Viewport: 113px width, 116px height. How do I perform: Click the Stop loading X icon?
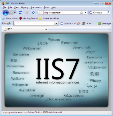[27, 13]
